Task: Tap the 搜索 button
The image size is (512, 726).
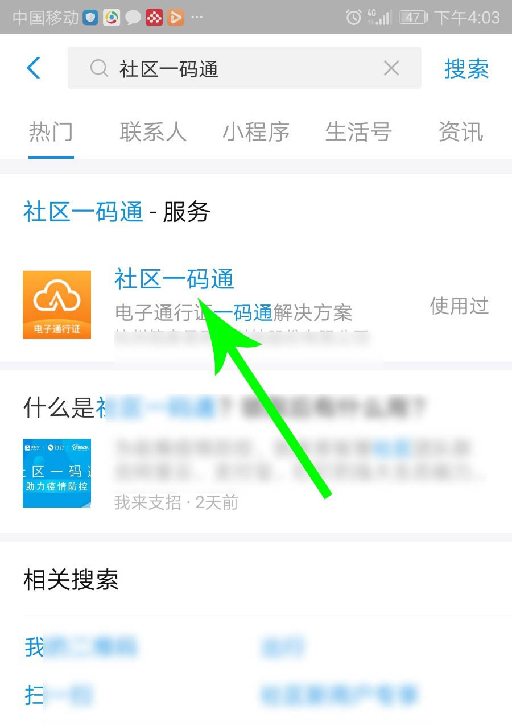Action: (x=466, y=69)
